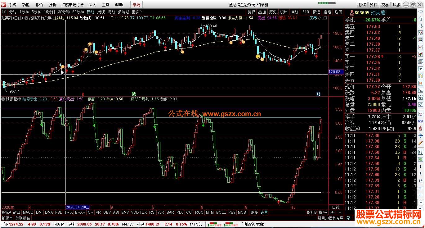Switch to the 60分钟 period tab
425x228 pixels.
78,12
